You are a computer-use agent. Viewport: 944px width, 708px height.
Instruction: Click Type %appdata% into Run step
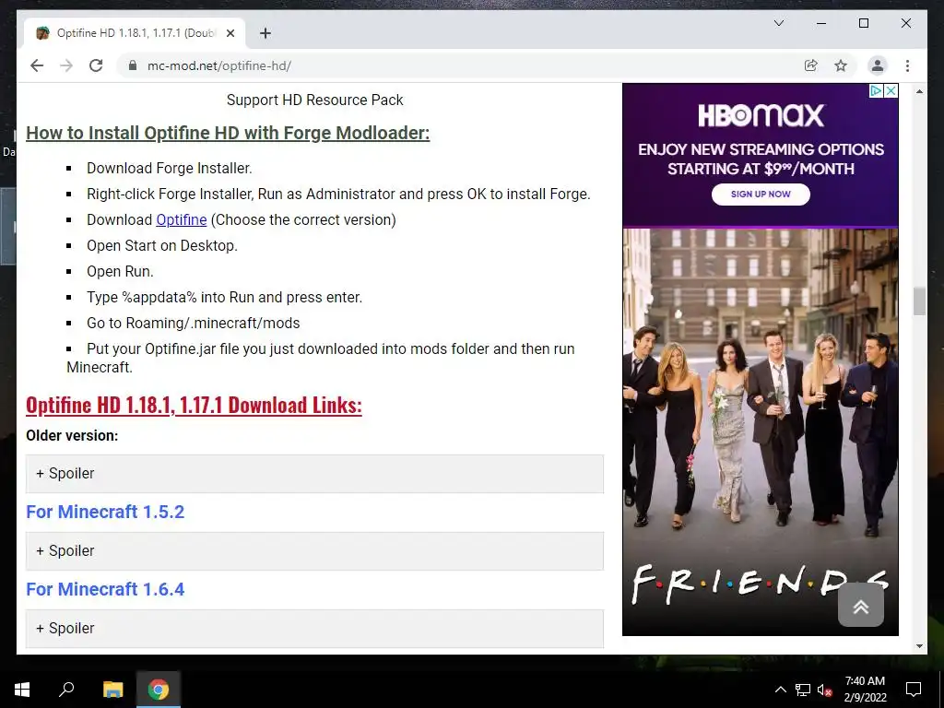click(225, 297)
